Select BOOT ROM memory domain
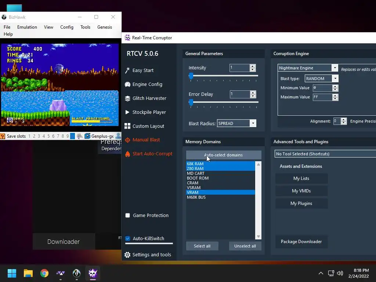 pyautogui.click(x=220, y=178)
